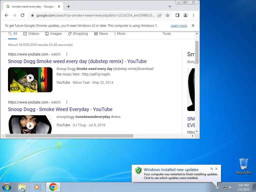
Task: Click the taskbar clock showing 2:47 PM
Action: (x=243, y=187)
